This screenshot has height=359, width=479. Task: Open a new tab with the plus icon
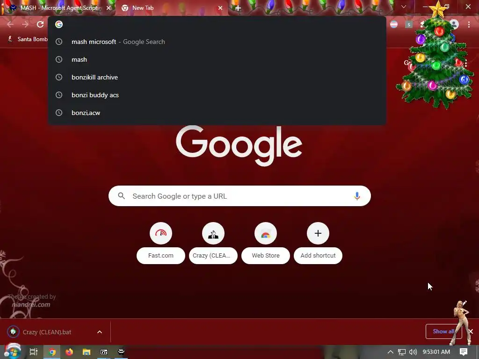tap(238, 8)
